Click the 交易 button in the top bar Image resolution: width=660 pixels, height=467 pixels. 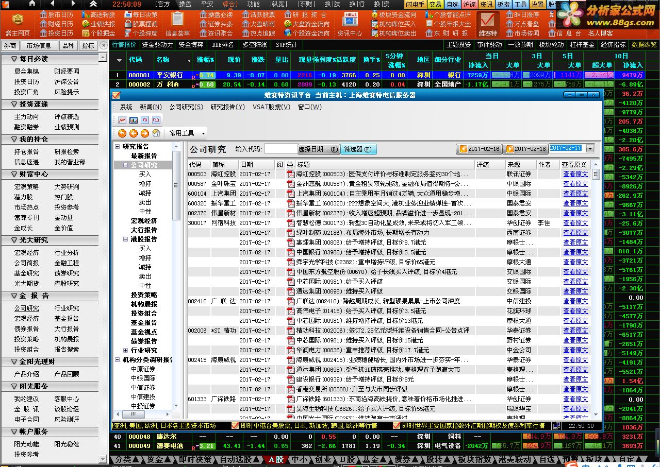435,4
